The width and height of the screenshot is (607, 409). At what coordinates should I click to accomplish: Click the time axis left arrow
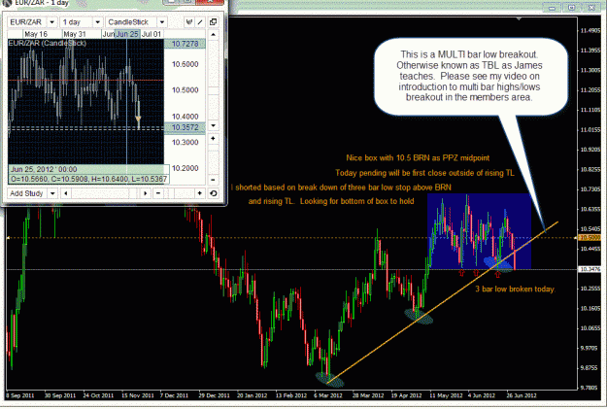click(66, 193)
